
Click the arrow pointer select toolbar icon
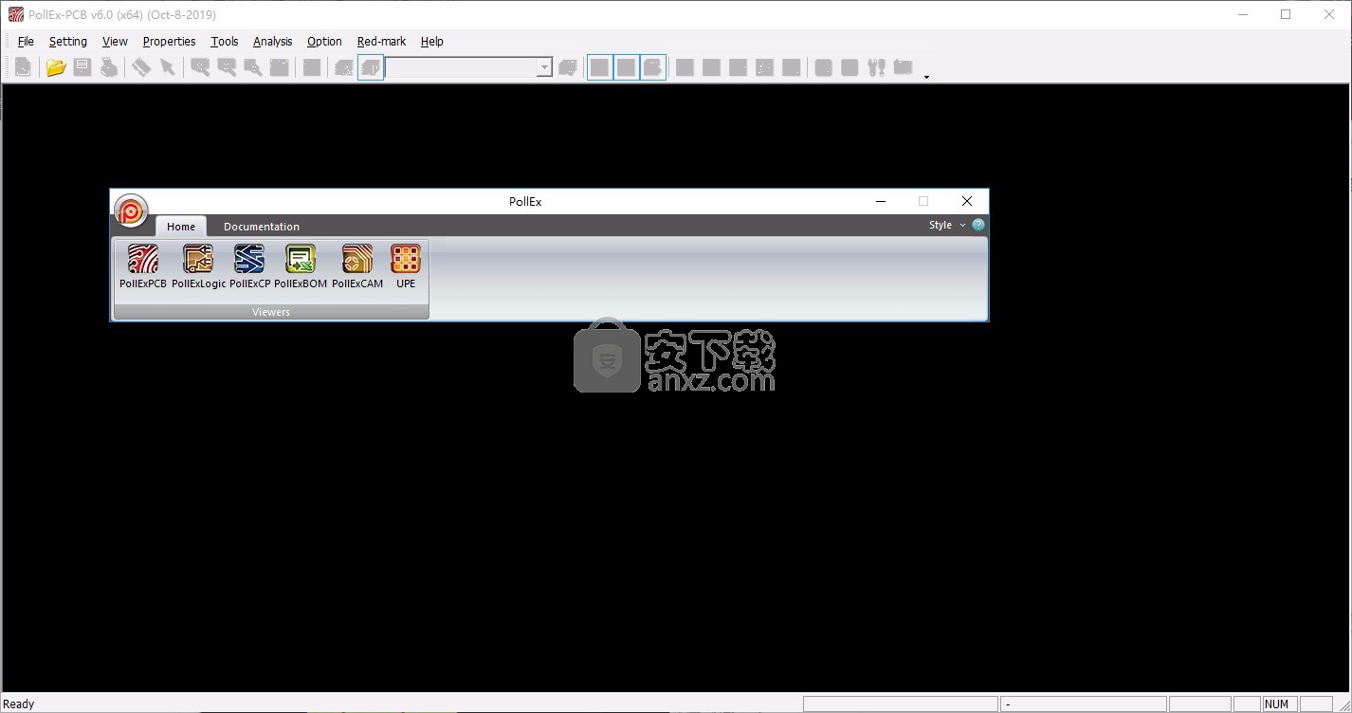click(x=168, y=67)
